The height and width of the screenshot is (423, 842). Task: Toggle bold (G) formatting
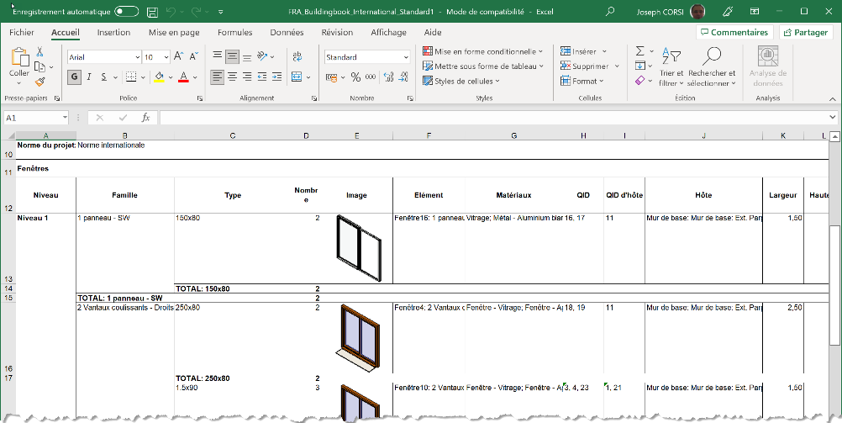point(75,77)
